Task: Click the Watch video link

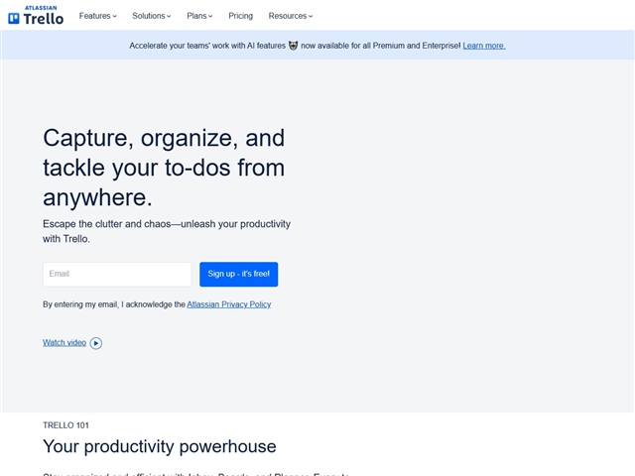Action: coord(64,343)
